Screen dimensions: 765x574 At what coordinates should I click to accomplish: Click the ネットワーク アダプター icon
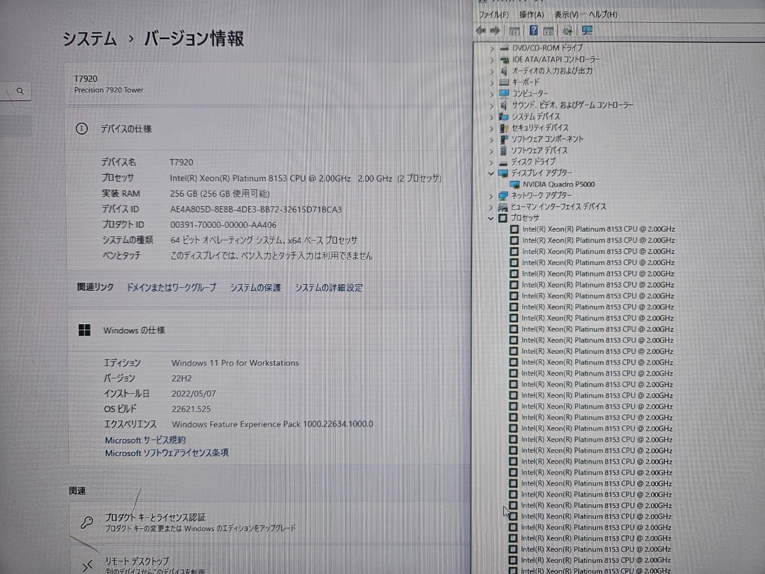503,196
